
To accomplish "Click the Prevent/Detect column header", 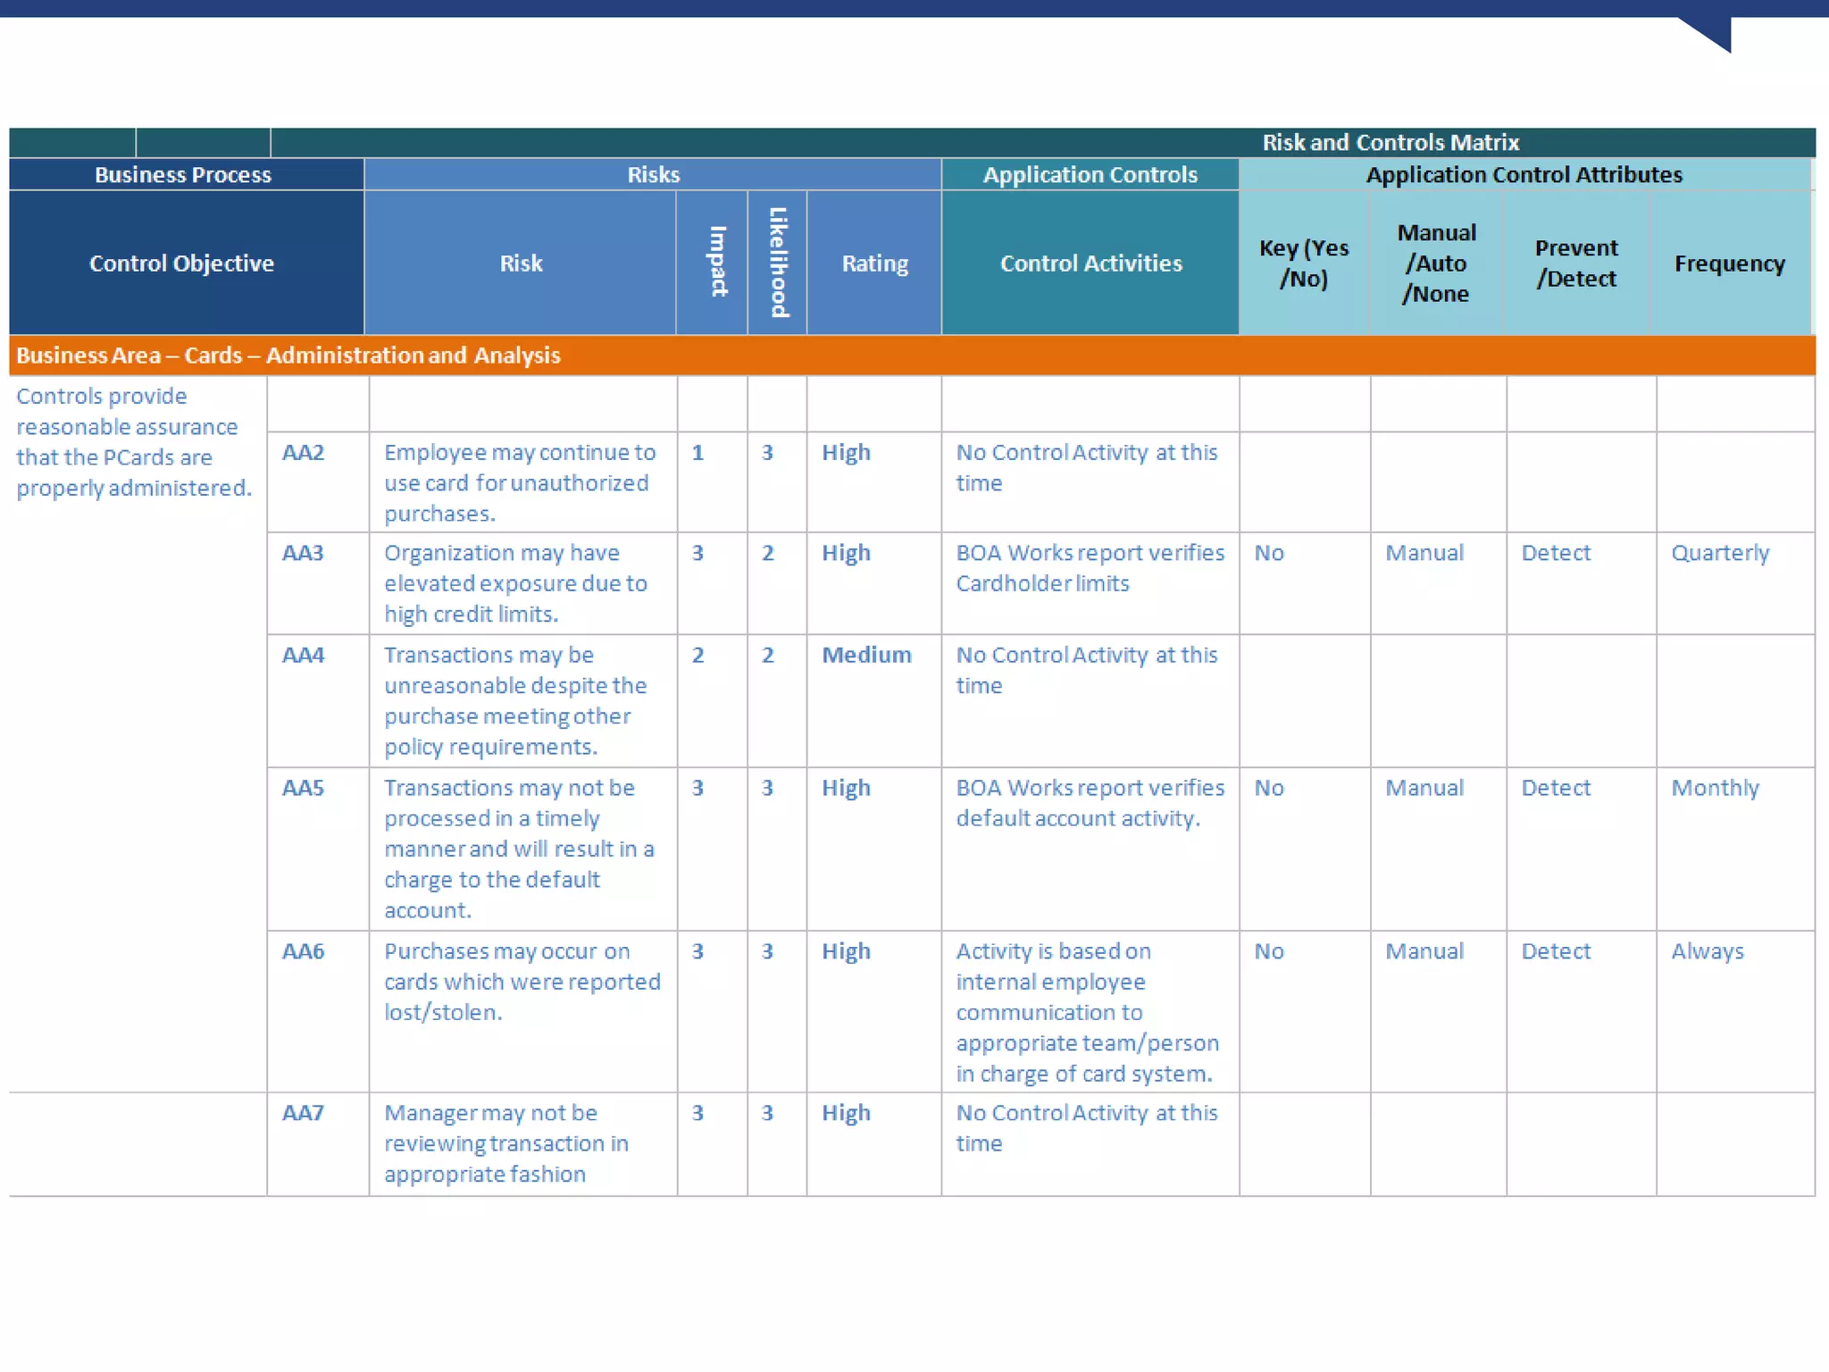I will point(1576,264).
